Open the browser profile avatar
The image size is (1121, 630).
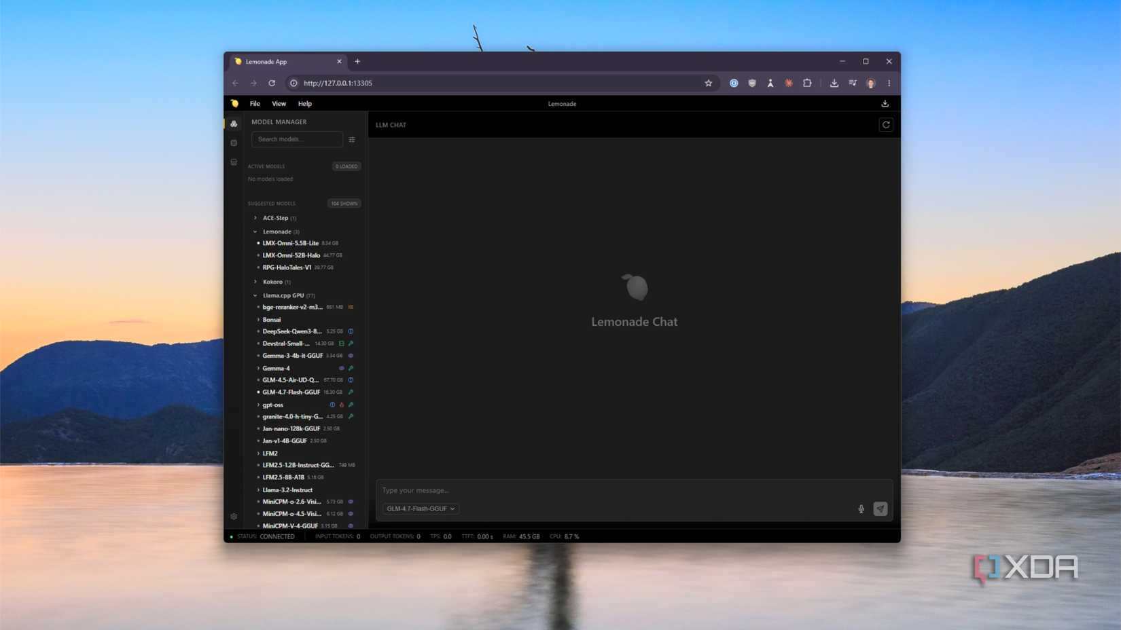[x=871, y=83]
